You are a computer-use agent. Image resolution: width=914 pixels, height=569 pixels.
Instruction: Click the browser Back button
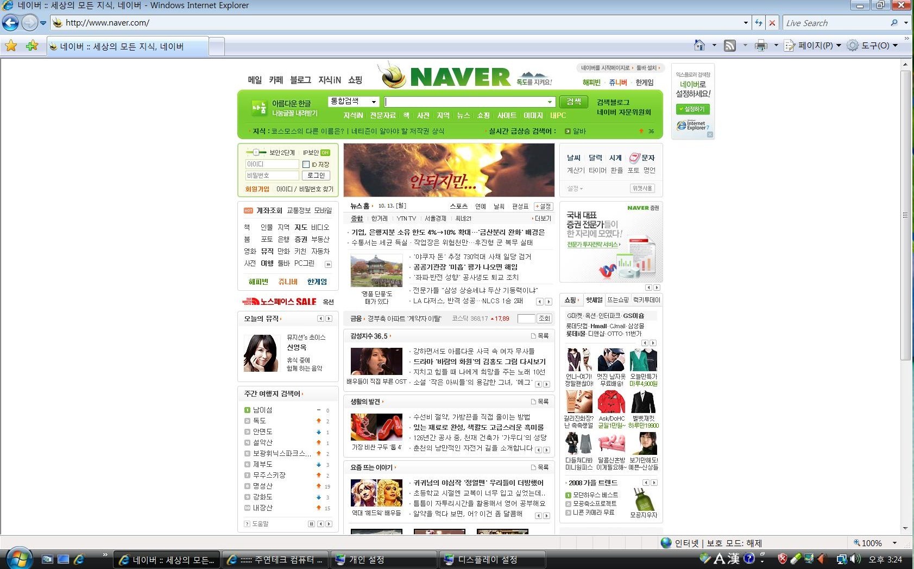click(x=10, y=23)
